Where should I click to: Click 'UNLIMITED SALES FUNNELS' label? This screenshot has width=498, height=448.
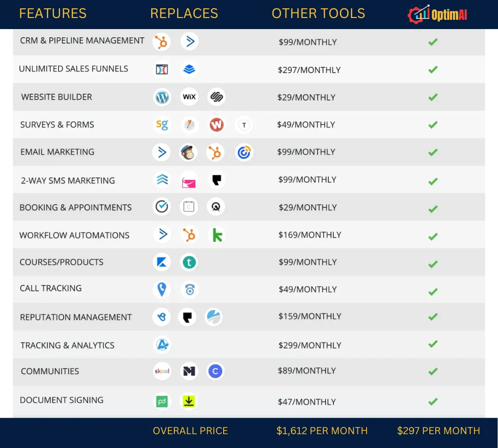(73, 69)
